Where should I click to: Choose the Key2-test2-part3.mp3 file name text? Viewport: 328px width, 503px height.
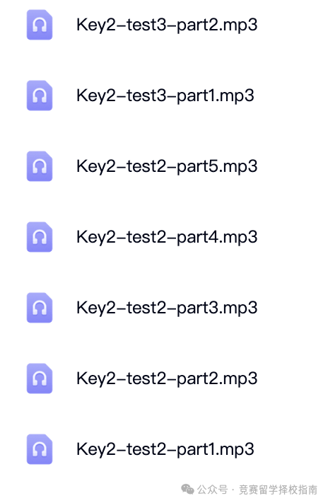167,308
